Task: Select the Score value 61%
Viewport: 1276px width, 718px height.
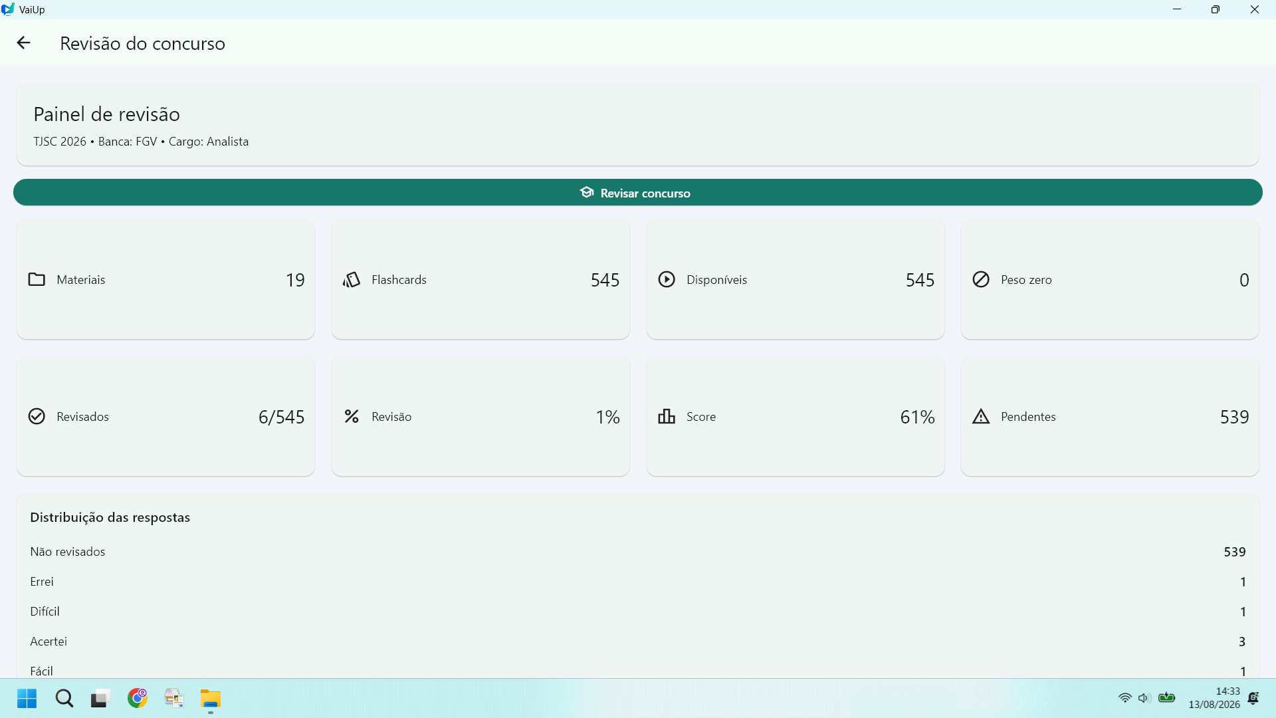Action: [917, 417]
